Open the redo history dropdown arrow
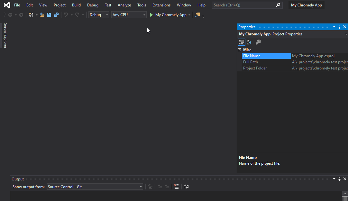 pos(83,15)
